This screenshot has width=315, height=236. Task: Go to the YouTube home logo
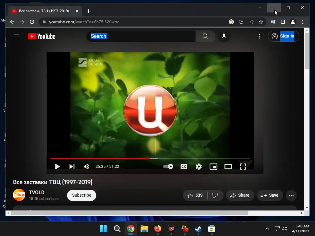tap(42, 36)
